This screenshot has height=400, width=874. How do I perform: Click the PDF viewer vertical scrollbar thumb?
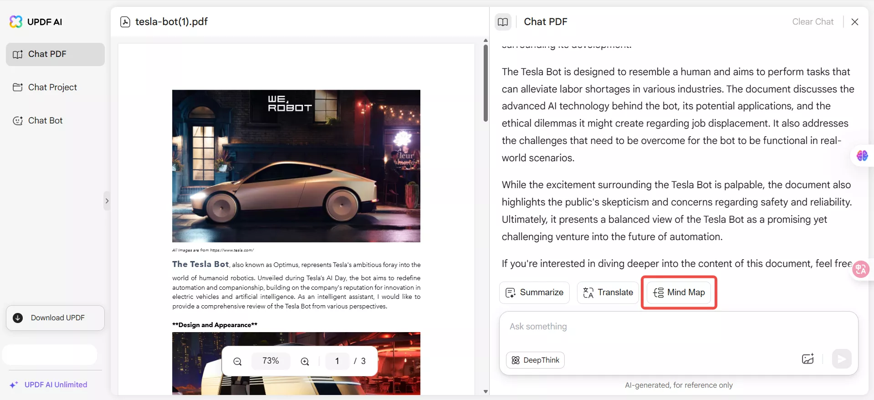(486, 83)
